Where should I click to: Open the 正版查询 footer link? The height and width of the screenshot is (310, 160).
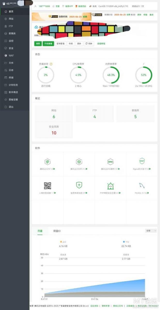pyautogui.click(x=130, y=306)
